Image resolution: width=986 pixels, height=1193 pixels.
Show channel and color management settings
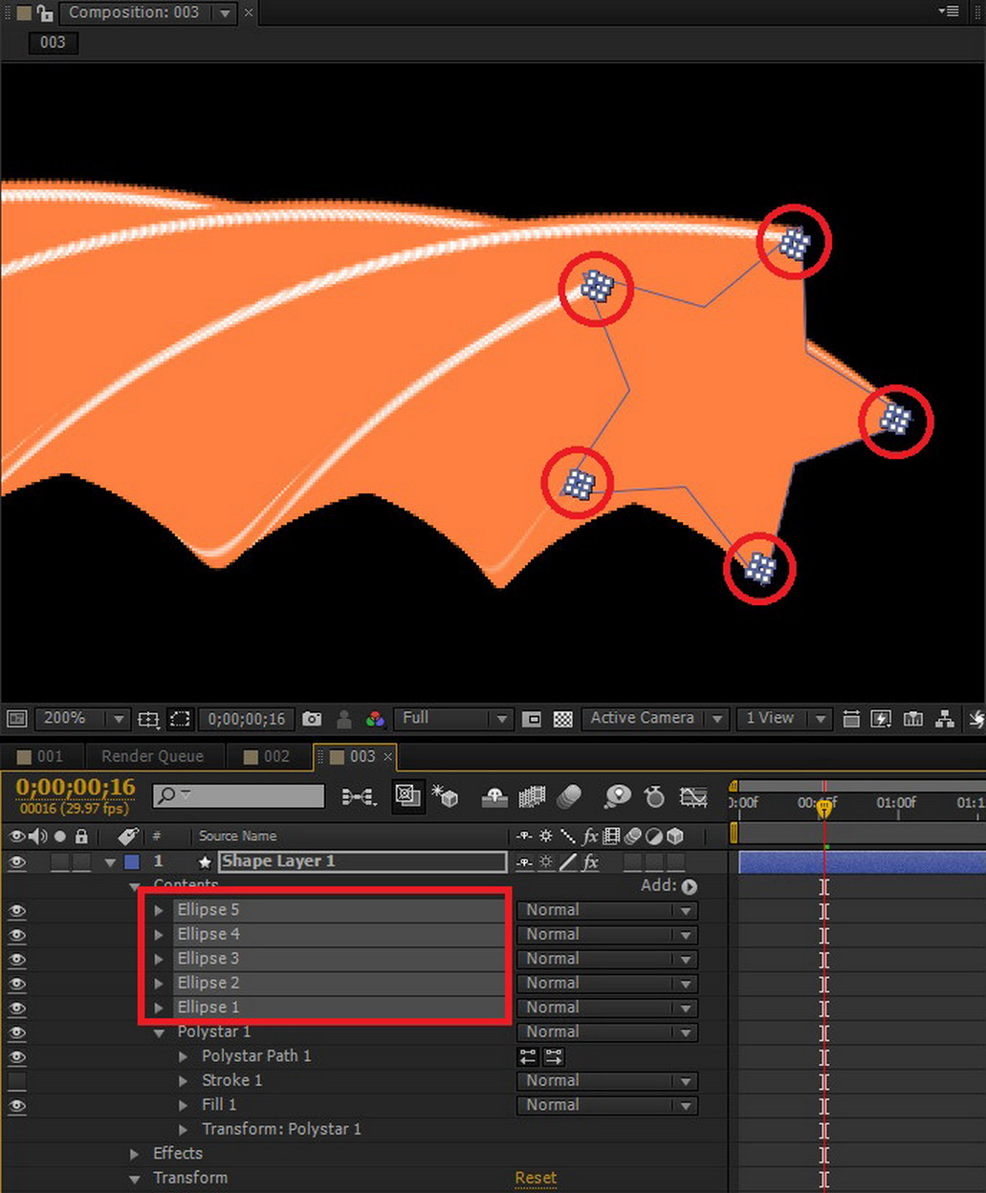[376, 719]
